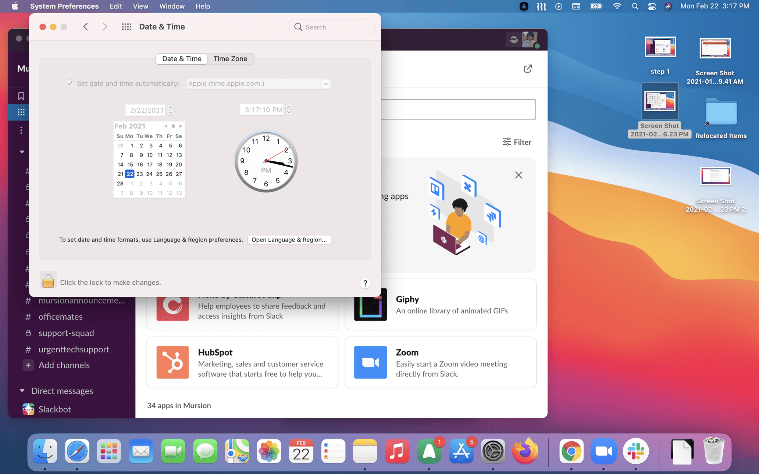Adjust the time using its stepper arrows
Viewport: 759px width, 474px height.
[x=289, y=109]
